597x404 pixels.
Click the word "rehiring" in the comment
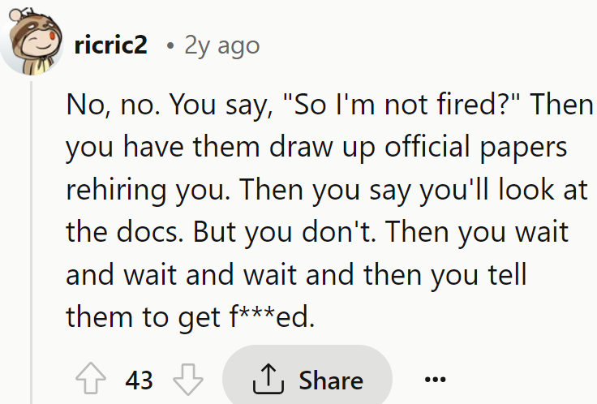pyautogui.click(x=116, y=191)
